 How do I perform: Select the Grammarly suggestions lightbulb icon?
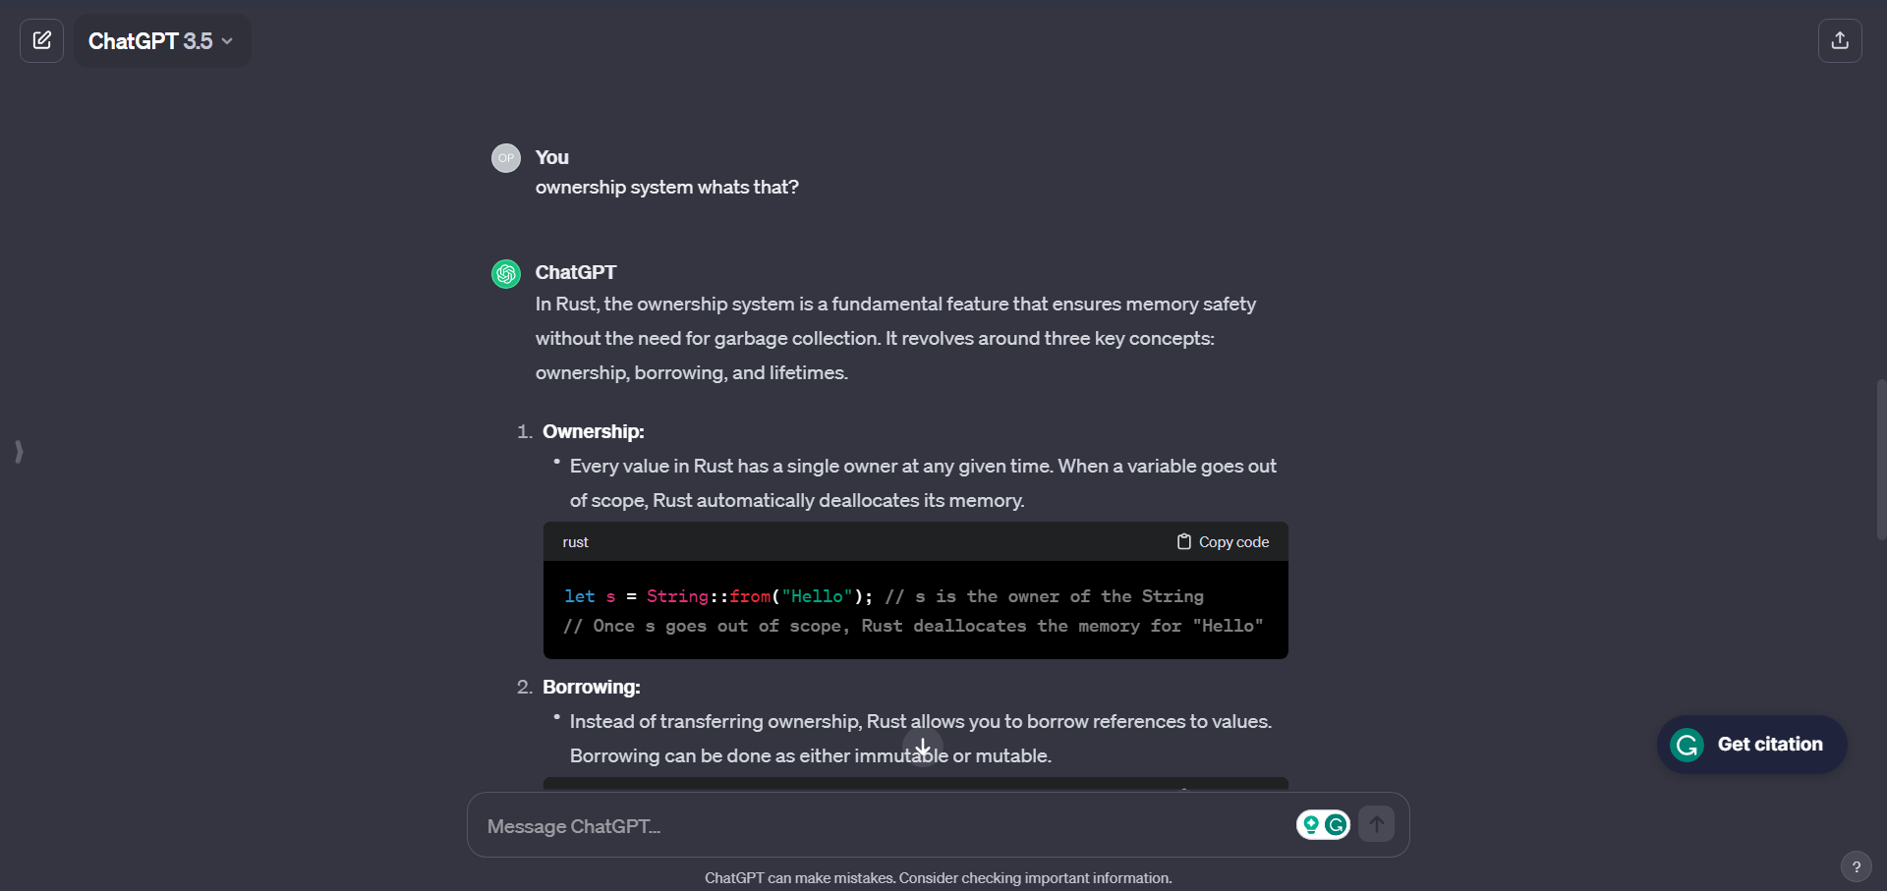click(x=1311, y=825)
